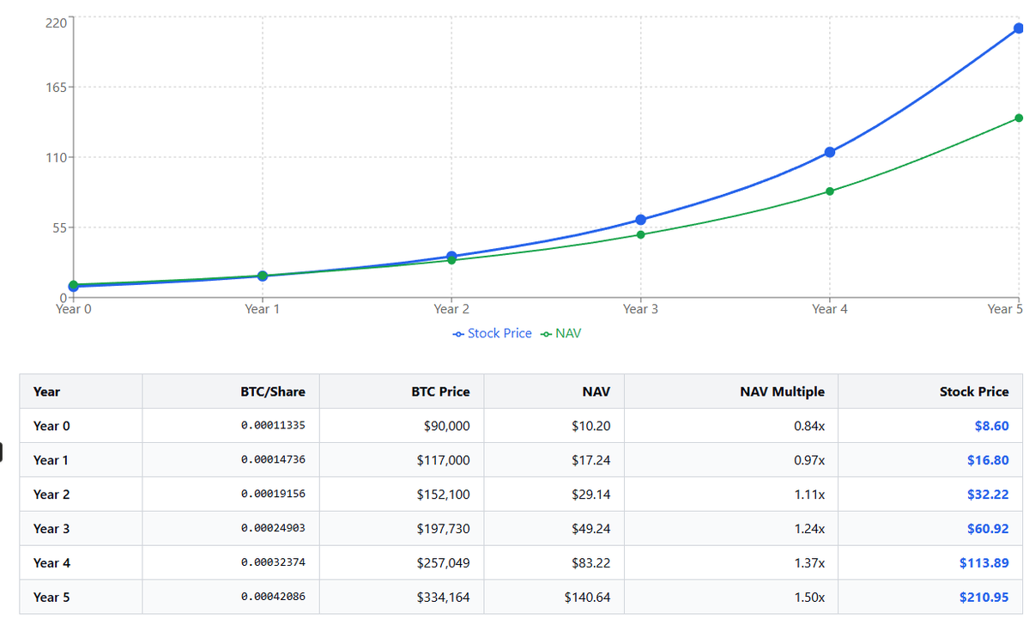Image resolution: width=1029 pixels, height=631 pixels.
Task: Select the Year 4 blue data point
Action: pos(829,153)
